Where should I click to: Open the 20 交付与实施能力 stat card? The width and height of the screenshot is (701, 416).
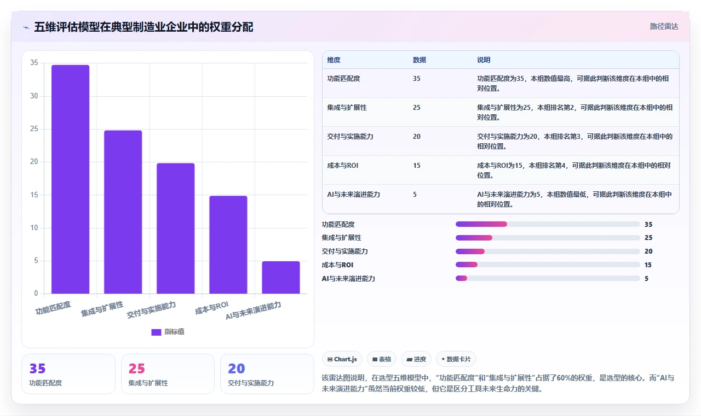267,374
